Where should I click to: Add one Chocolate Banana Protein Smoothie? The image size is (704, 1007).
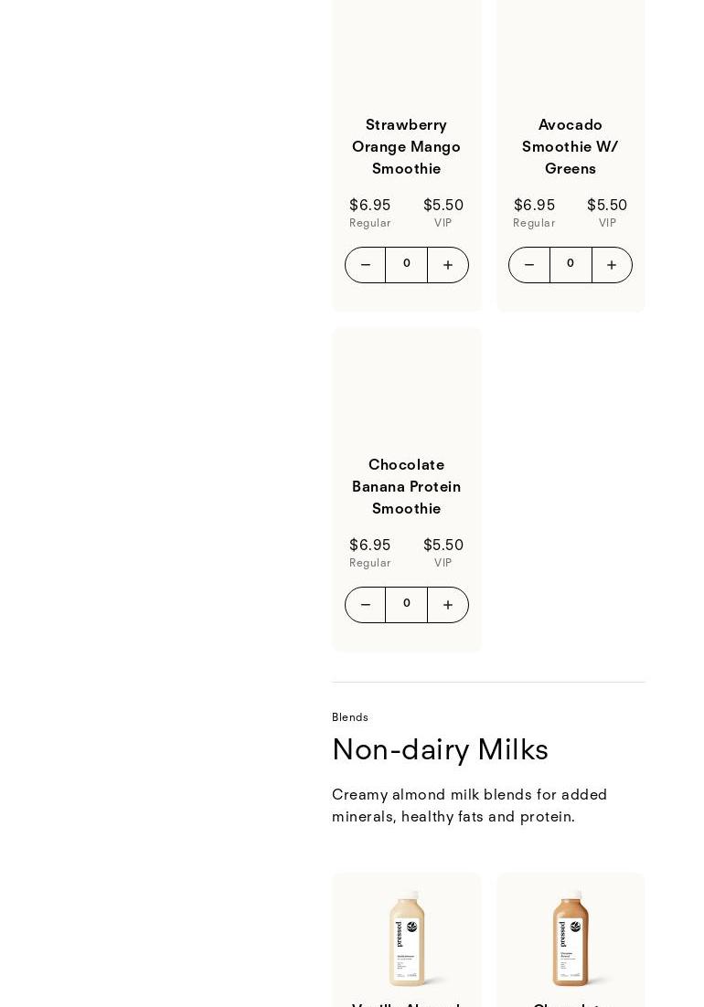[x=448, y=605]
